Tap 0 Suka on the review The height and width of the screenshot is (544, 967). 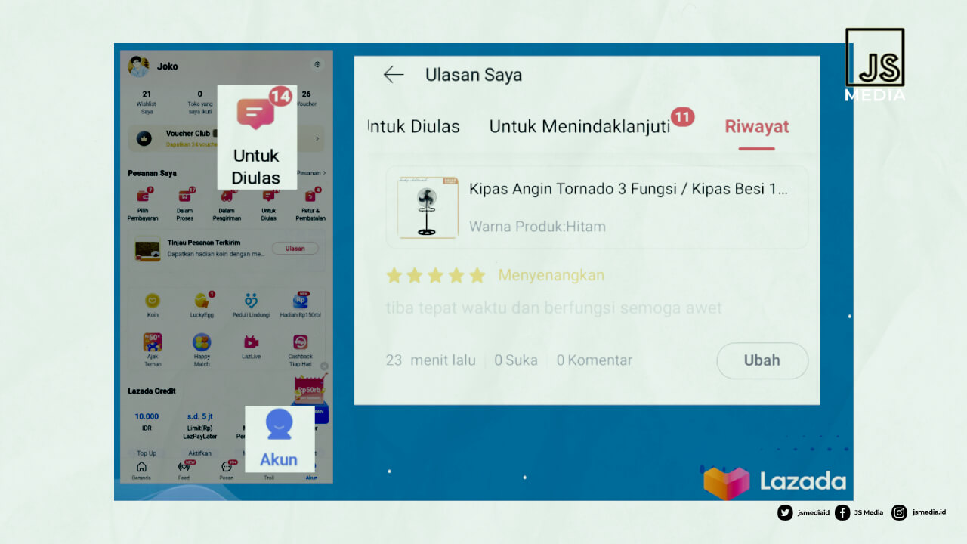tap(516, 360)
